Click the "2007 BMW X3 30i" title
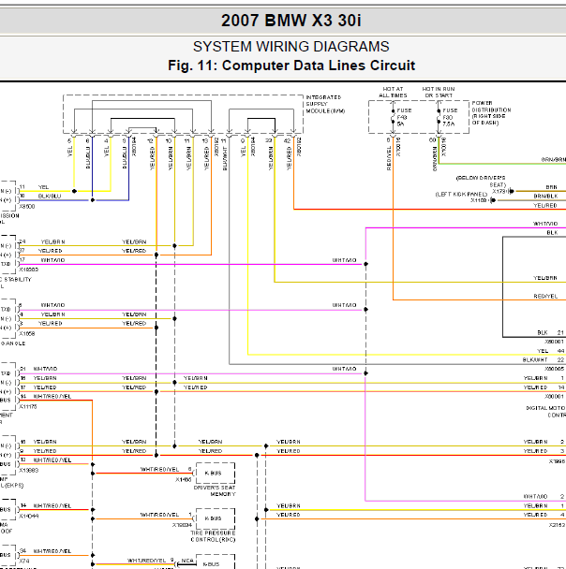This screenshot has width=566, height=569. 291,21
